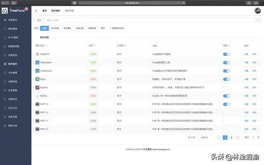Sort by the 状态 column header
264x165 pixels.
92,46
